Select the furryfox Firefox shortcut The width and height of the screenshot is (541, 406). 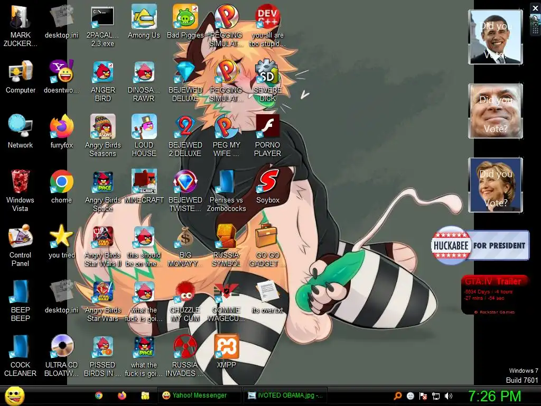[x=61, y=132]
